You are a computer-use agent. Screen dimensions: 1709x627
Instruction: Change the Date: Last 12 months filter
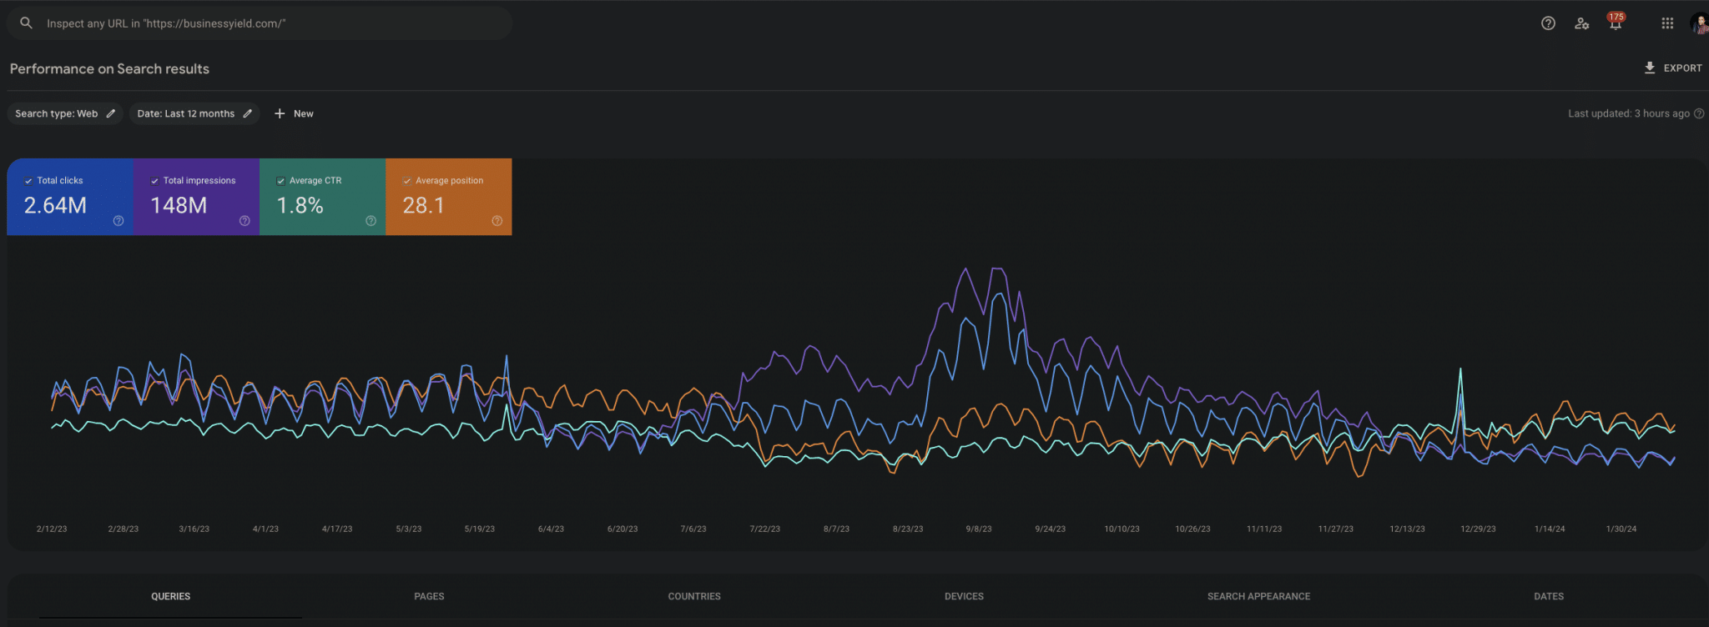pos(194,113)
